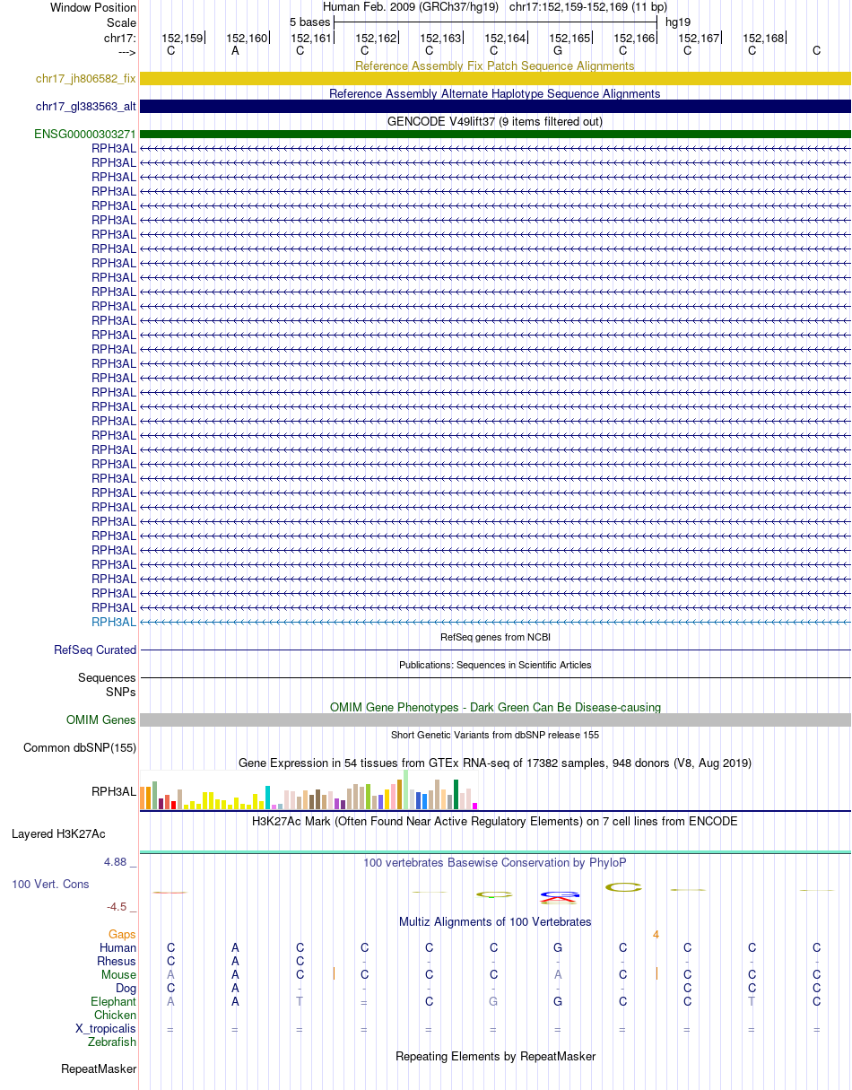The width and height of the screenshot is (852, 1090).
Task: Open 'Publications: Sequences in Scientific Articles' title
Action: click(x=495, y=665)
